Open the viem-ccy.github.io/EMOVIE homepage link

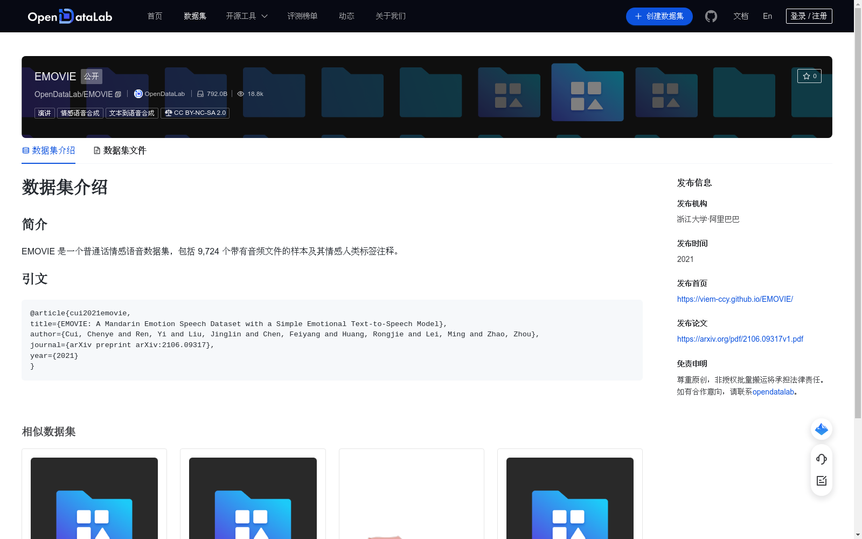point(735,299)
